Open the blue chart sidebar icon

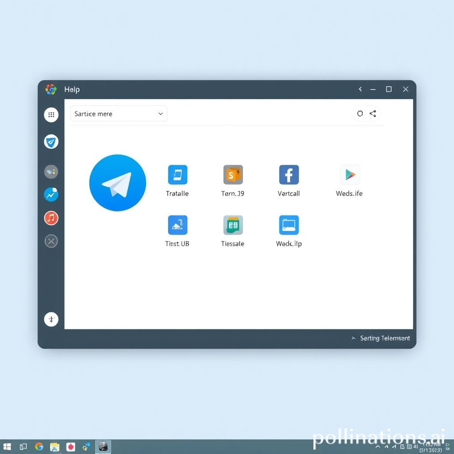click(x=51, y=195)
